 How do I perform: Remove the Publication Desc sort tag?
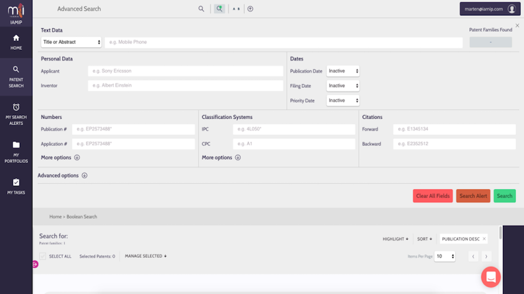[x=484, y=239]
